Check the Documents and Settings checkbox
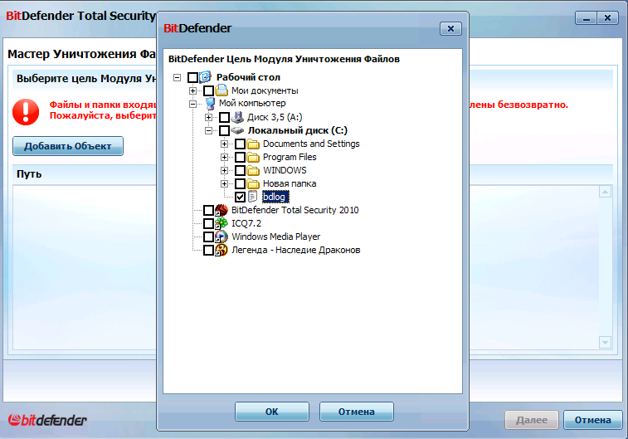Viewport: 628px width, 439px height. (240, 144)
